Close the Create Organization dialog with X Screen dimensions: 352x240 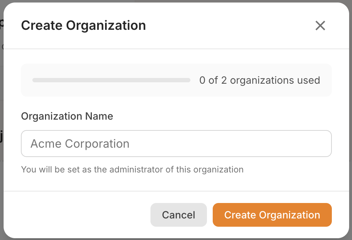tap(320, 26)
